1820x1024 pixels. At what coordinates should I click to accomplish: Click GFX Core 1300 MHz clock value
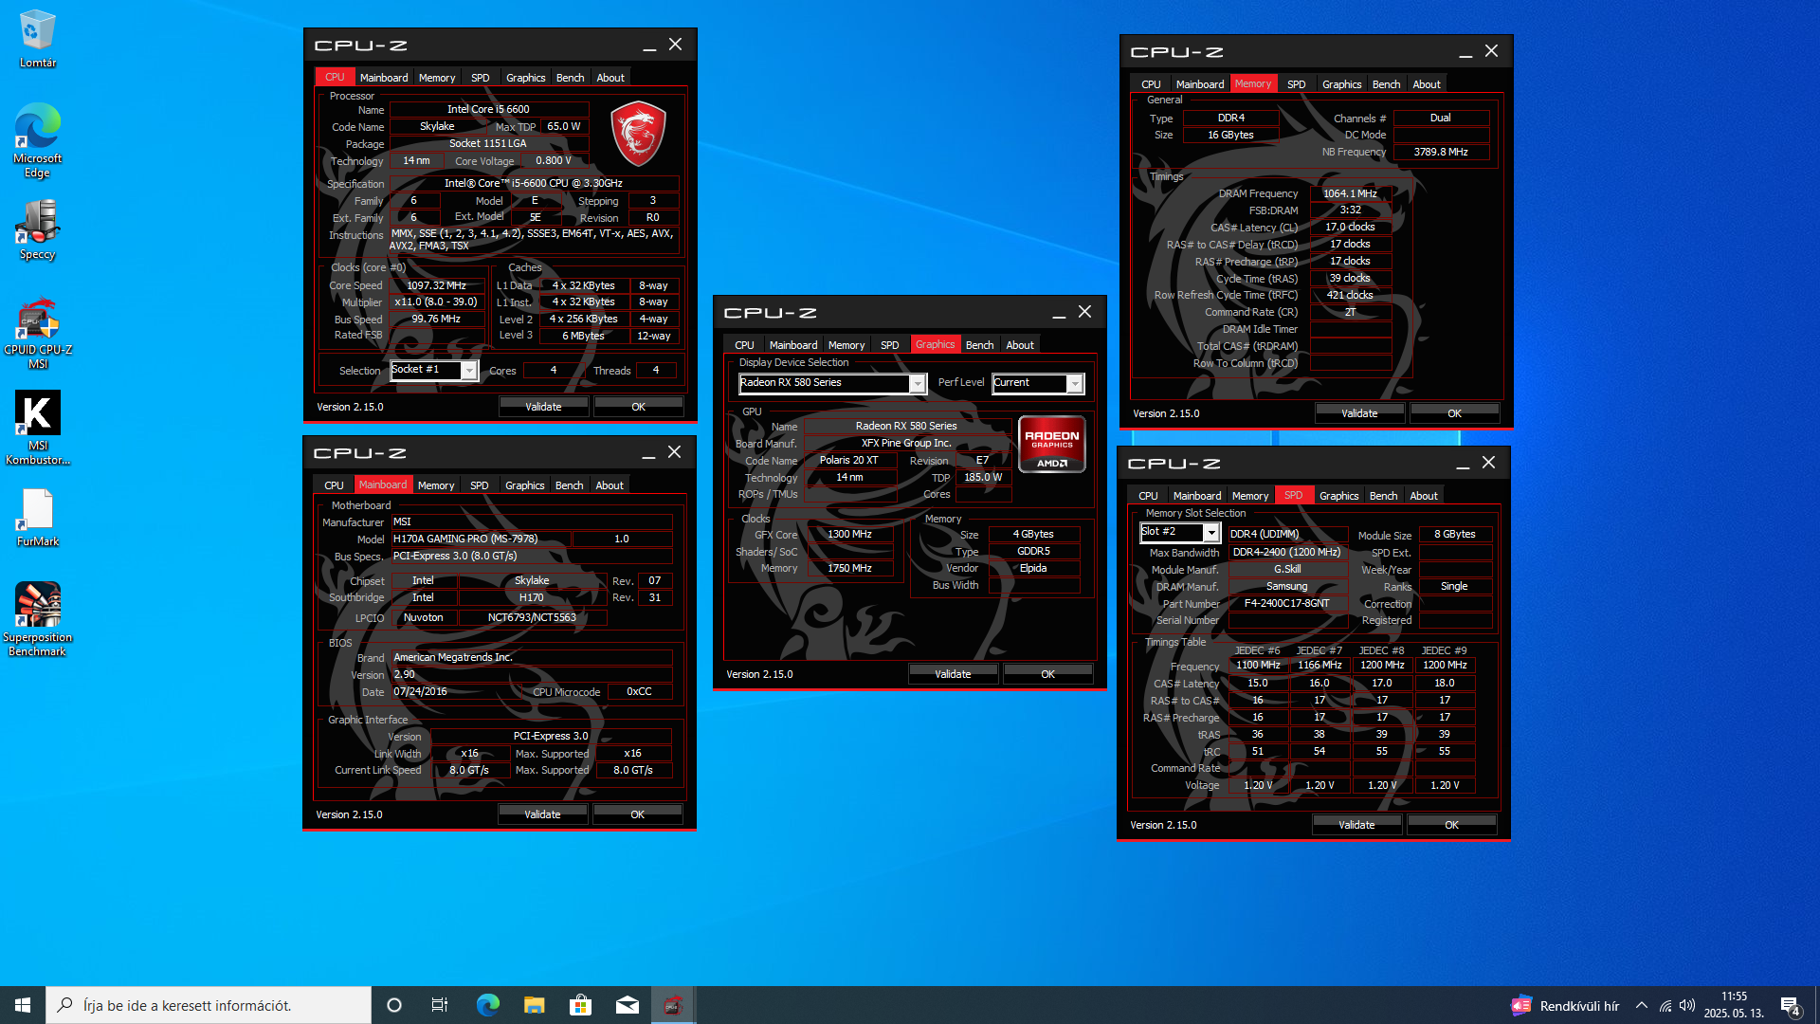click(x=849, y=534)
